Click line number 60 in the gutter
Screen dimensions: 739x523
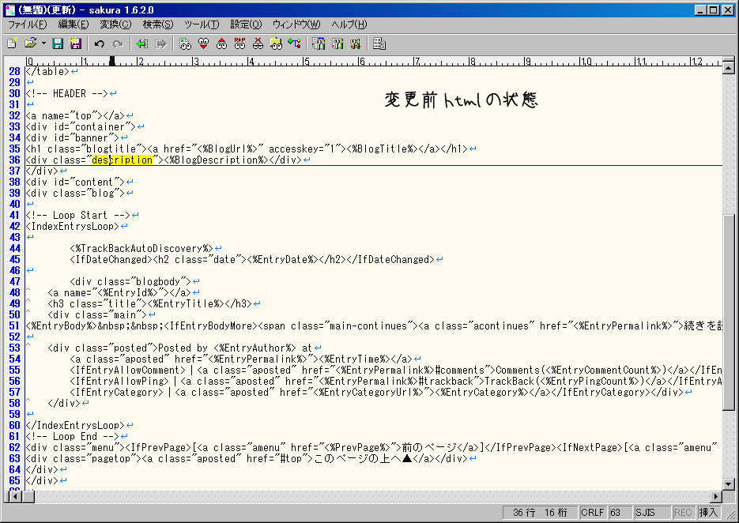click(14, 425)
